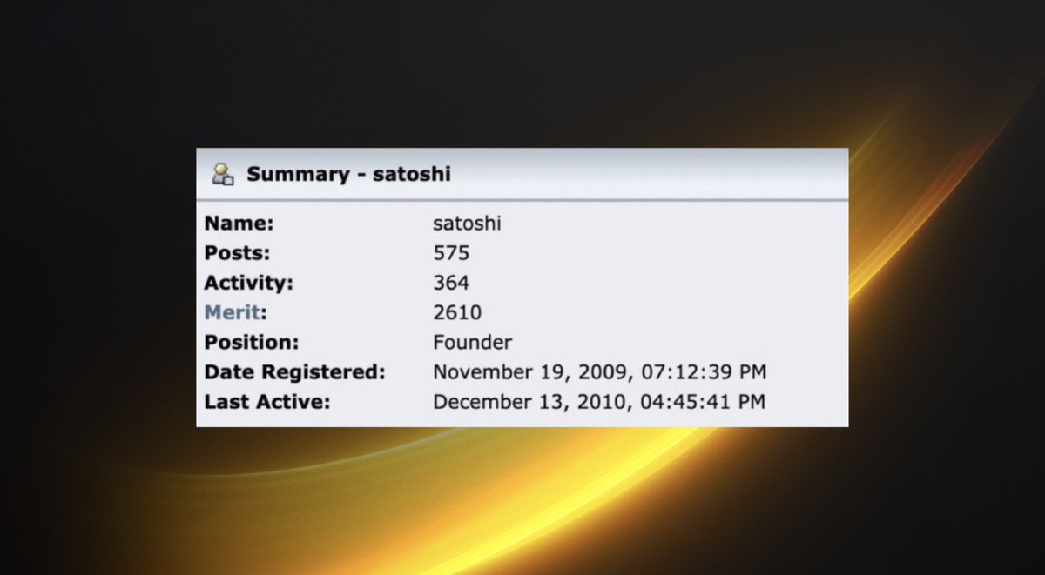The image size is (1045, 575).
Task: Click the user profile icon beside Summary
Action: (x=224, y=173)
